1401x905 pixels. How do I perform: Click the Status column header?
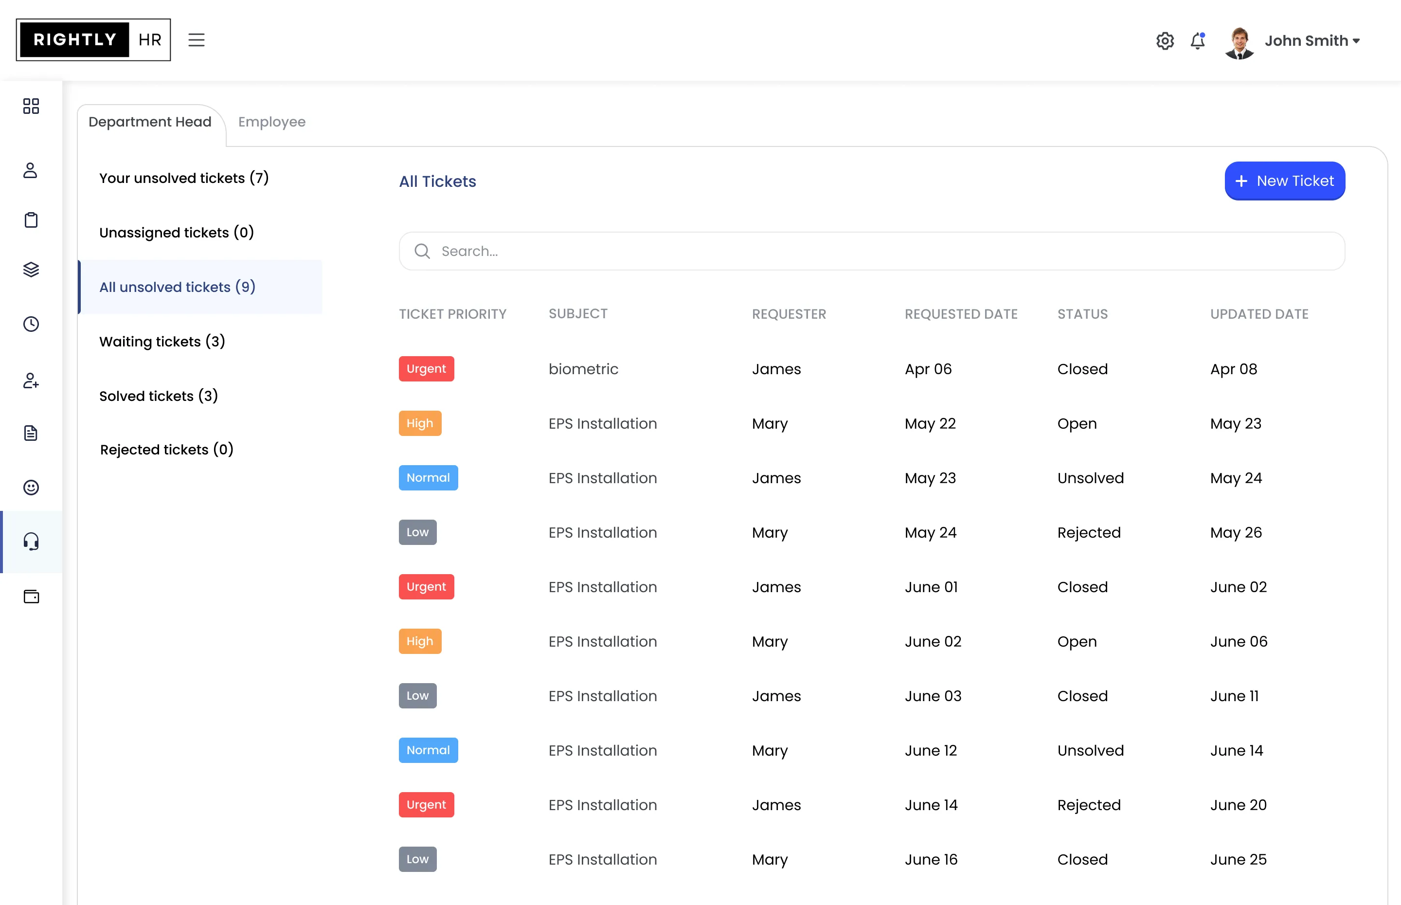pos(1083,314)
